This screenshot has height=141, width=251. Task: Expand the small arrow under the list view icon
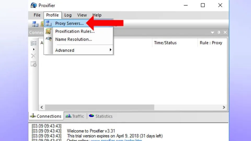click(x=34, y=49)
